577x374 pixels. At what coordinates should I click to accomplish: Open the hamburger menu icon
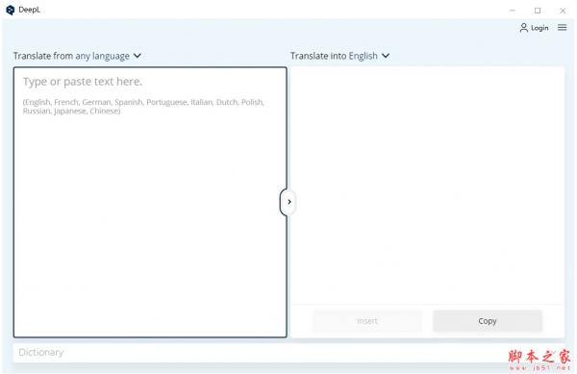562,28
